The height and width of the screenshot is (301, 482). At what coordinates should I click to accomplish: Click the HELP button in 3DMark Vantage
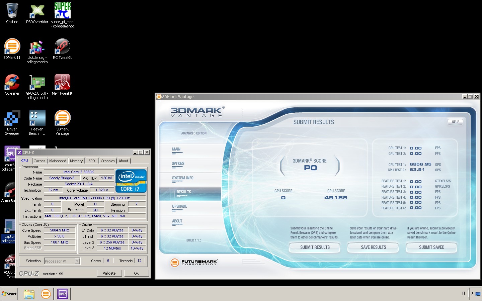tap(455, 122)
